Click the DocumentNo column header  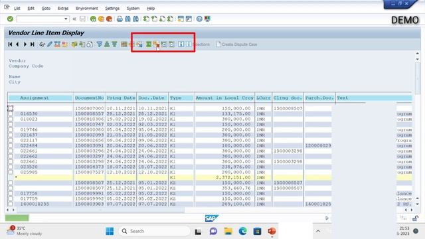(89, 98)
